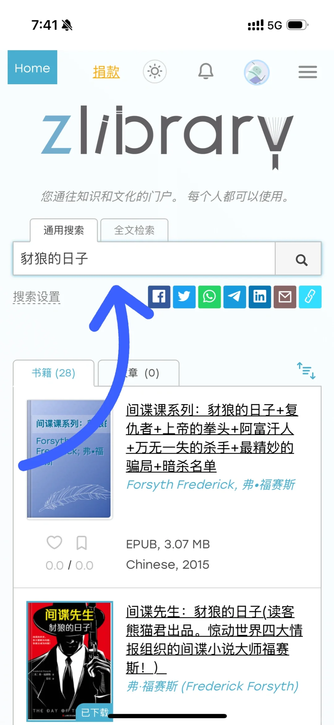This screenshot has height=725, width=334.
Task: Share via Telegram
Action: click(235, 297)
